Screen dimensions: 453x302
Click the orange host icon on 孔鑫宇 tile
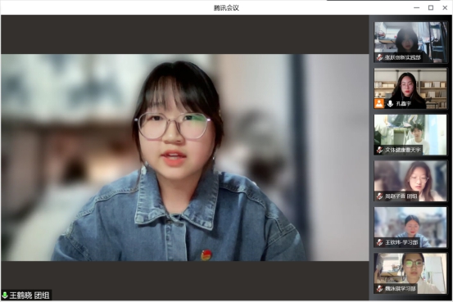(379, 103)
